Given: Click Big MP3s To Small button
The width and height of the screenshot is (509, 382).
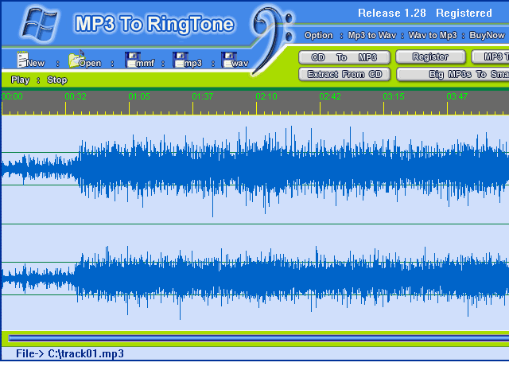Looking at the screenshot, I should click(453, 74).
